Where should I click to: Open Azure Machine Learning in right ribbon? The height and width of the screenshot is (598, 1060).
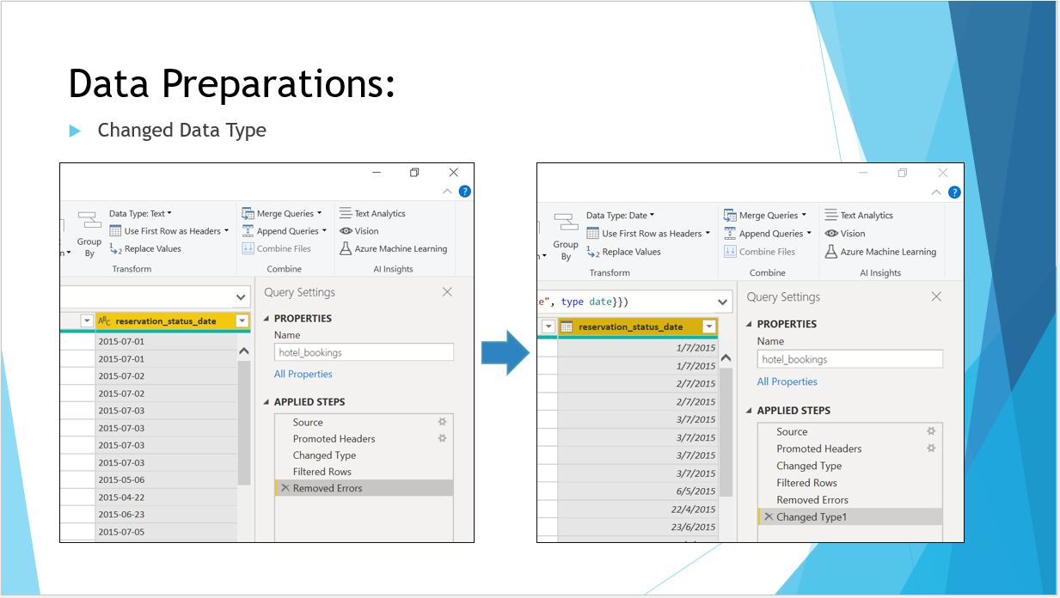click(x=879, y=252)
